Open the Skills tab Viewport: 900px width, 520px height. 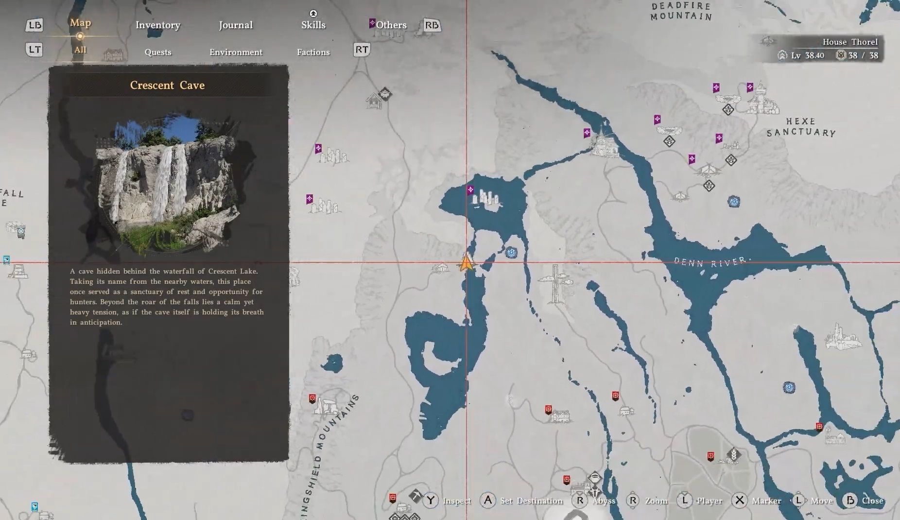tap(313, 25)
